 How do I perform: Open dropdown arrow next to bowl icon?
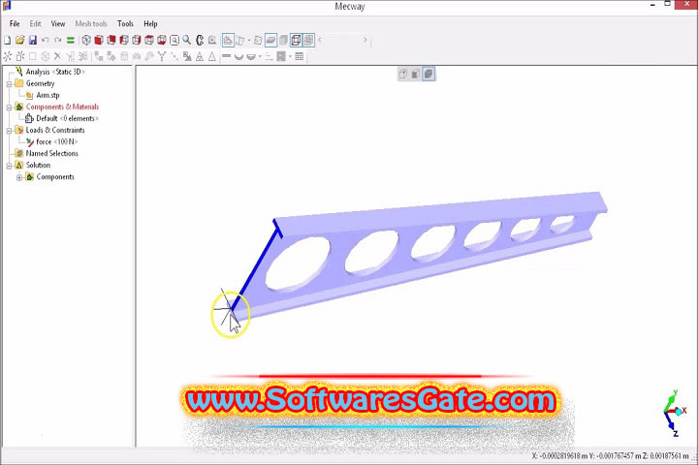[x=260, y=56]
